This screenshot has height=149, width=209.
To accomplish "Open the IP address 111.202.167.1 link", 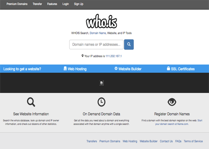I will pos(114,56).
